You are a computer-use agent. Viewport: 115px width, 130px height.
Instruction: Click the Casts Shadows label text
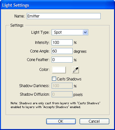pyautogui.click(x=69, y=79)
